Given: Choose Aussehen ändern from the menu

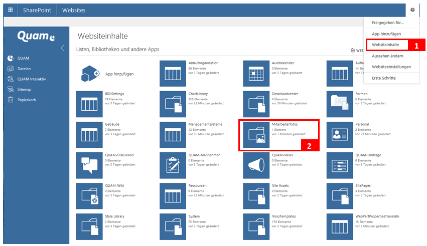Looking at the screenshot, I should click(x=388, y=56).
